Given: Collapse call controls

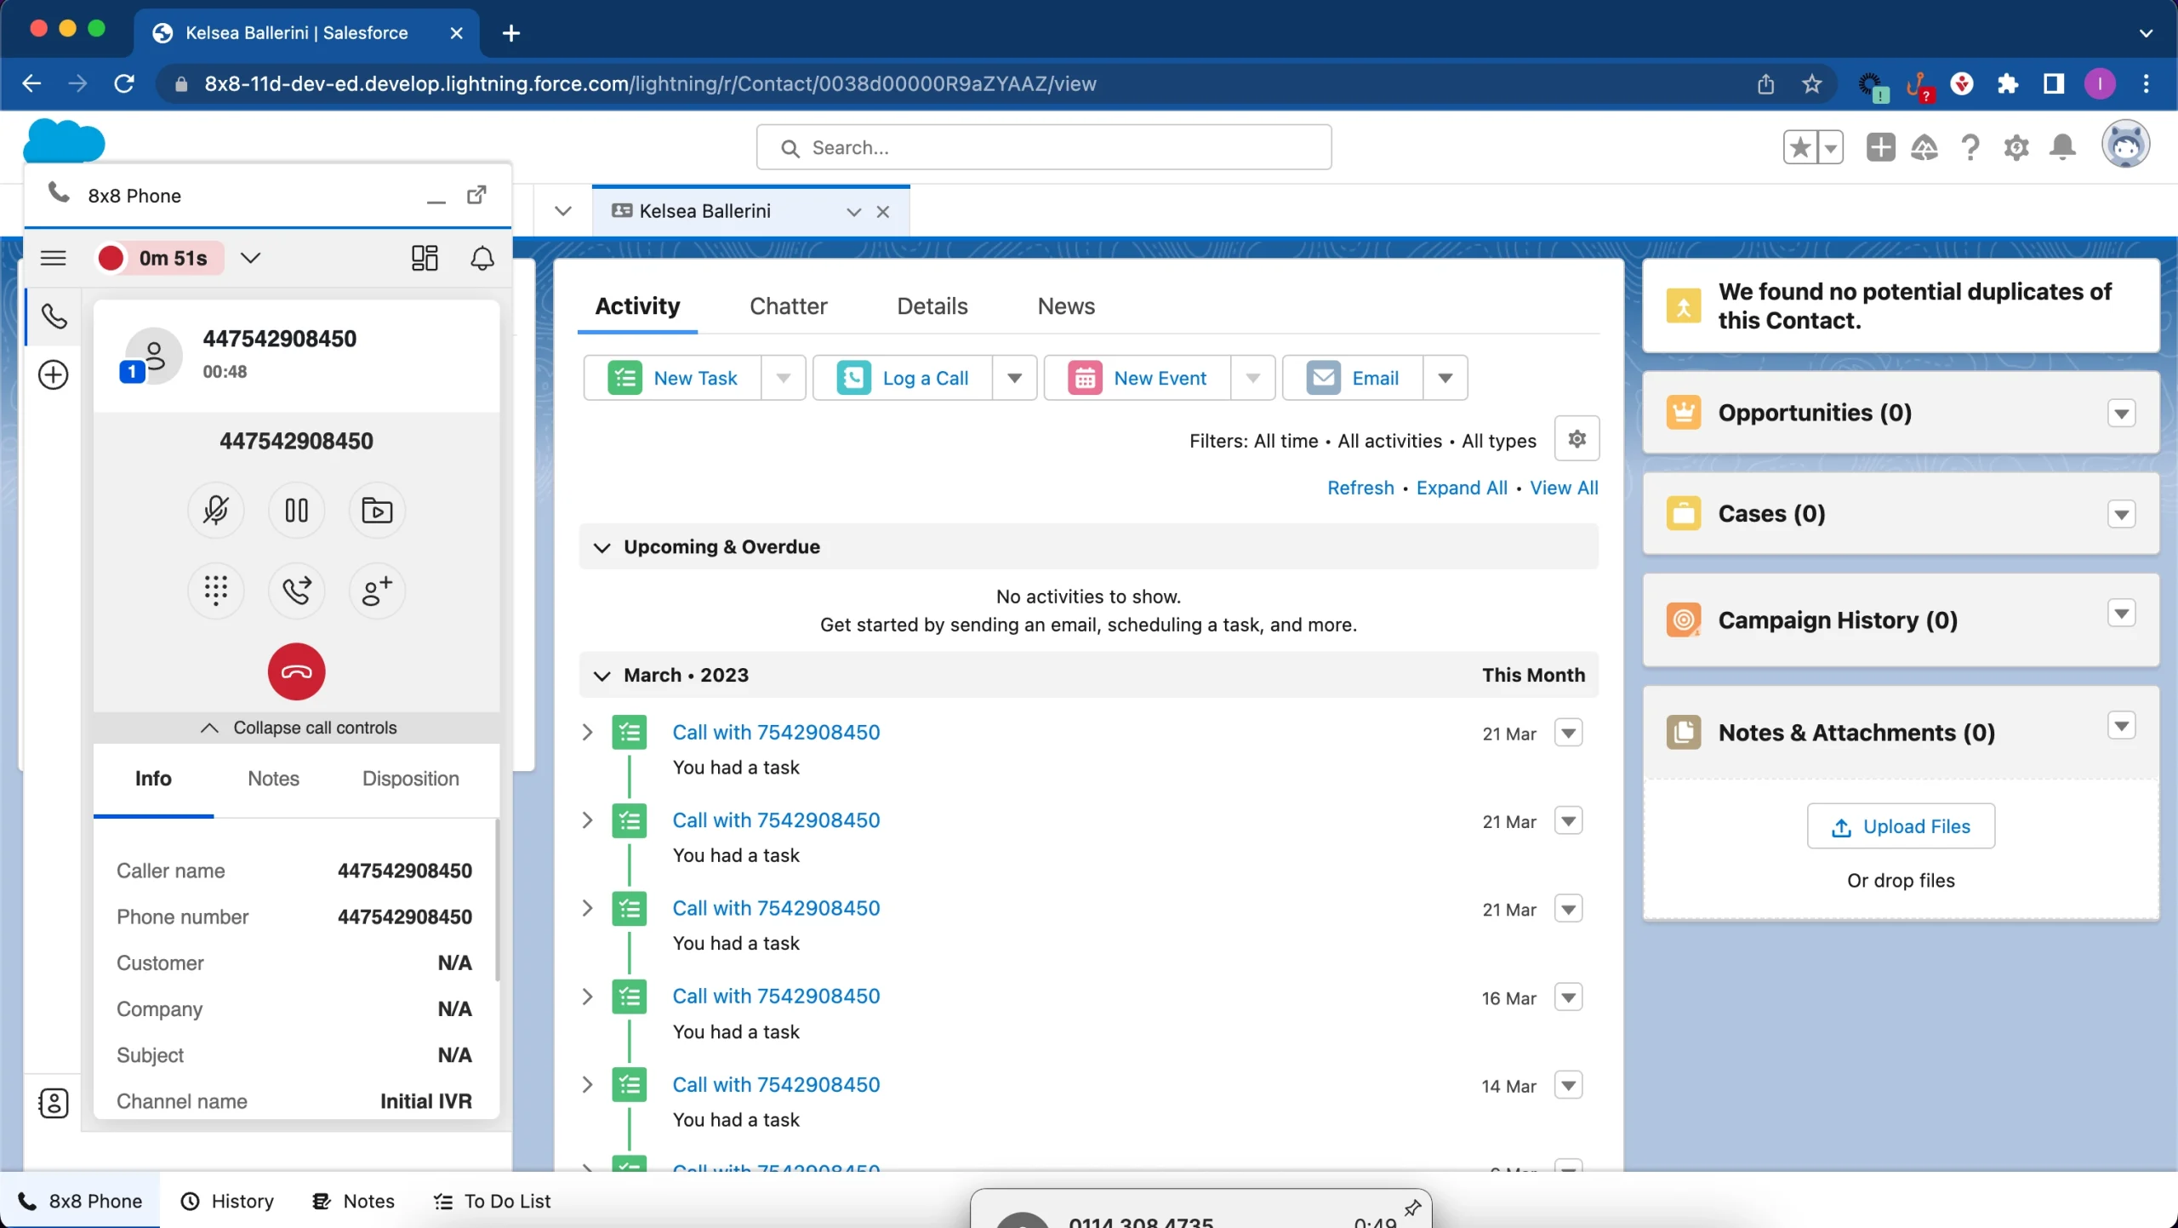Looking at the screenshot, I should (x=297, y=728).
